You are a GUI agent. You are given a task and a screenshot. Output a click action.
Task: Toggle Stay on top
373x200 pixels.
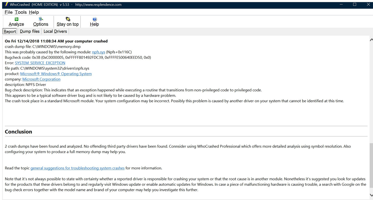68,22
